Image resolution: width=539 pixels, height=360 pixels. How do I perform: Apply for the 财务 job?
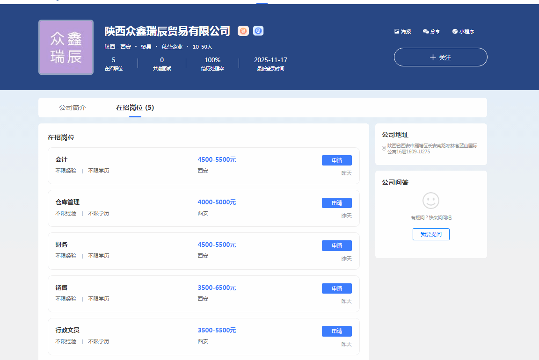pos(336,245)
